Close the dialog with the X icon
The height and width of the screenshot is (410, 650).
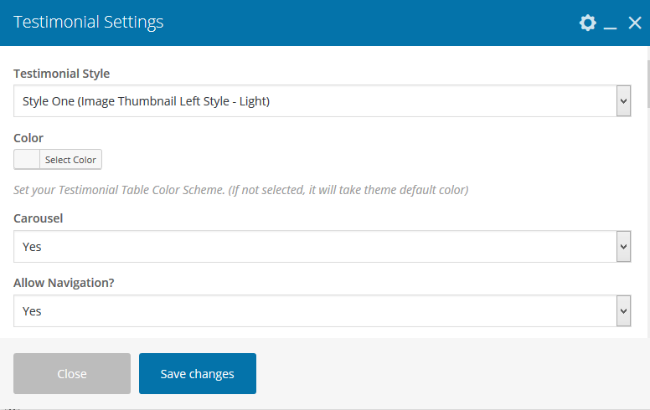(x=634, y=23)
